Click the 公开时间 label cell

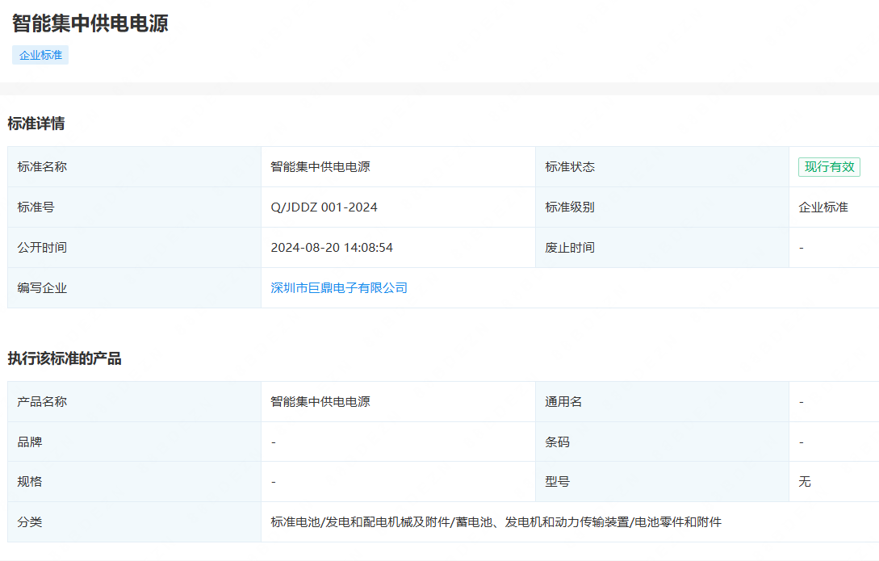(x=134, y=248)
